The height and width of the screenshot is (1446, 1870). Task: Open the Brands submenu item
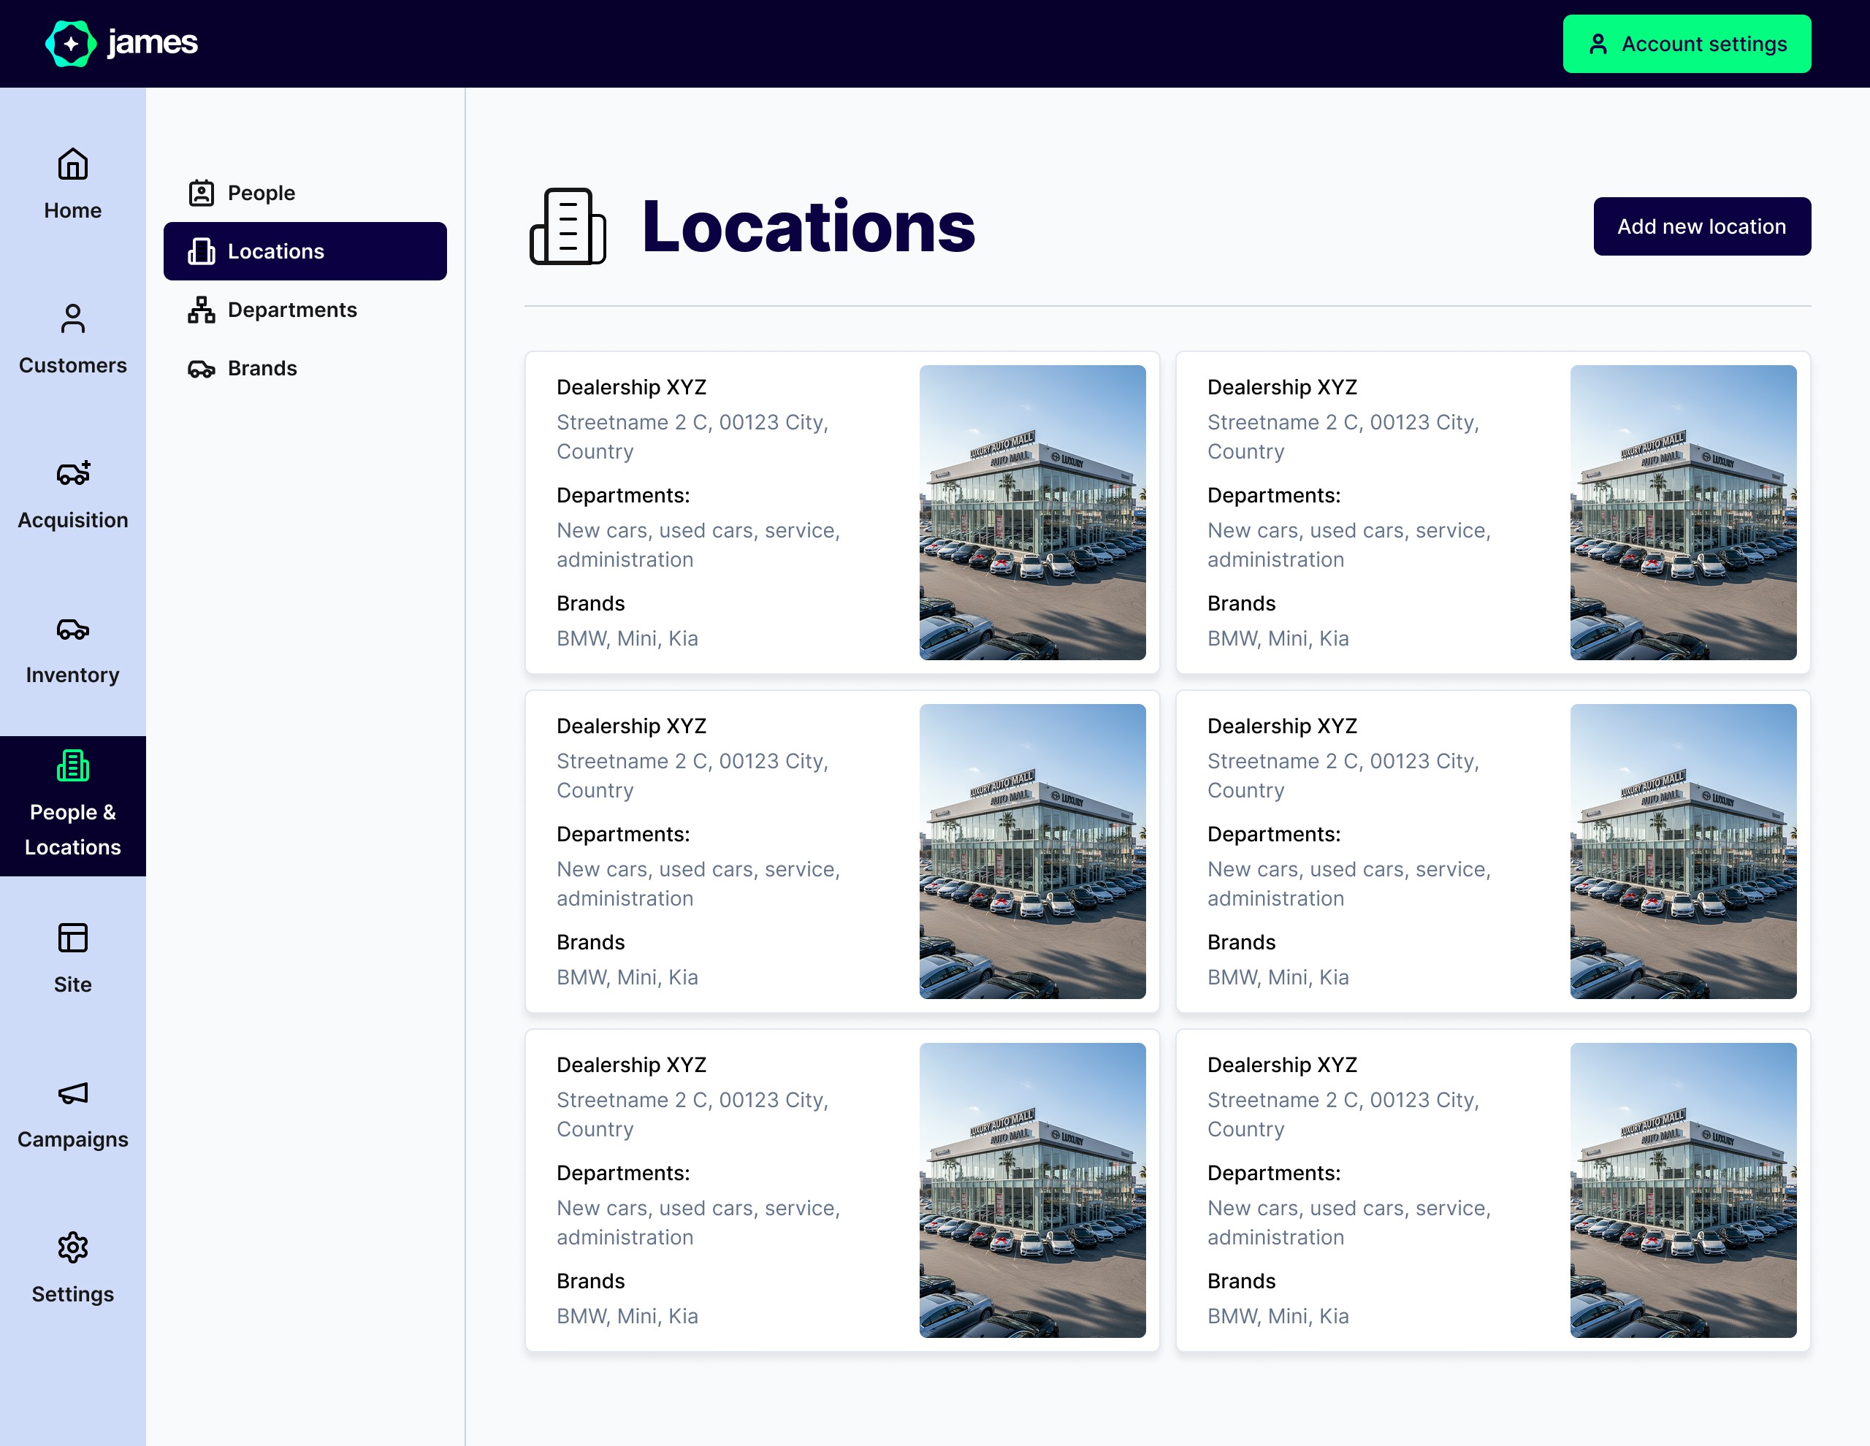[x=262, y=368]
